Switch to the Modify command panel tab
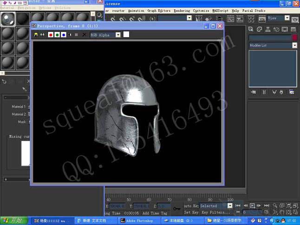300x225 pixels. click(x=259, y=29)
